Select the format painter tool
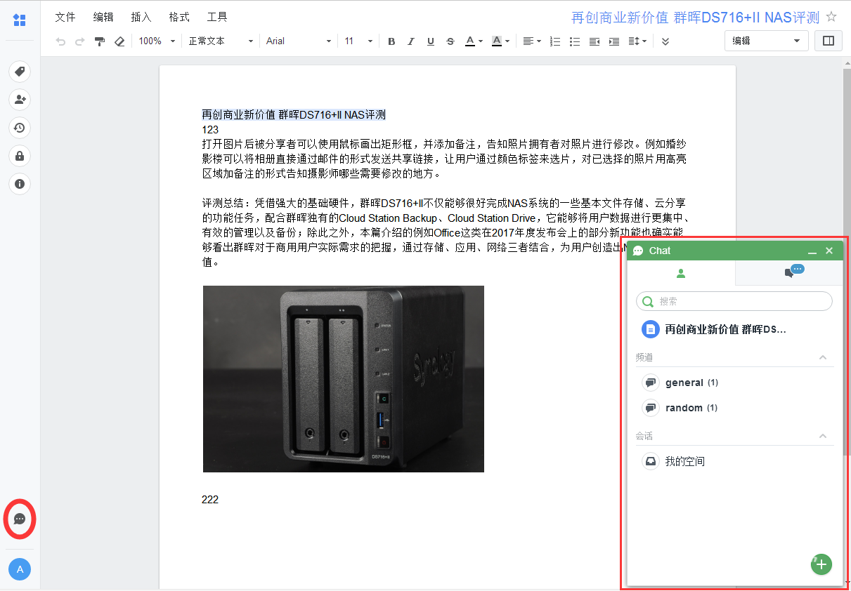 (100, 41)
